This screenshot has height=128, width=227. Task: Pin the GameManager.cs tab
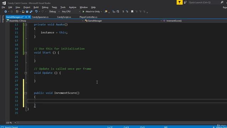click(26, 17)
